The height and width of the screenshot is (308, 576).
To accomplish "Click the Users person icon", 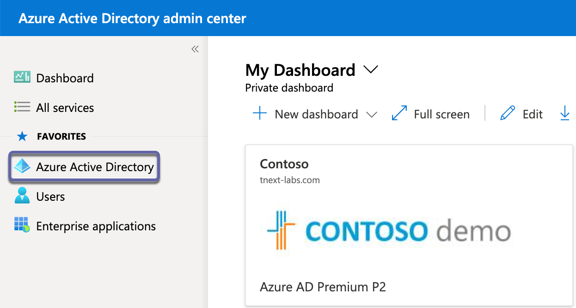I will (22, 196).
